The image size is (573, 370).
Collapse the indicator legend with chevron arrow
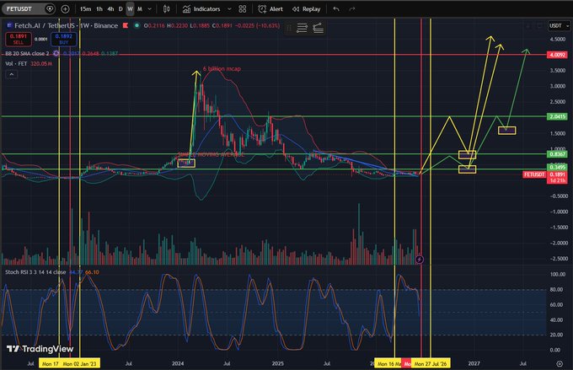tap(11, 74)
